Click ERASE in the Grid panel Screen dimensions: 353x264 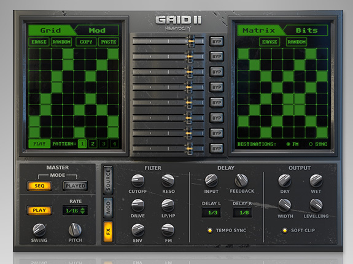[x=39, y=42]
